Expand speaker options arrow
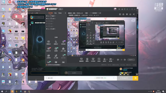166x93 pixels. coord(113,59)
